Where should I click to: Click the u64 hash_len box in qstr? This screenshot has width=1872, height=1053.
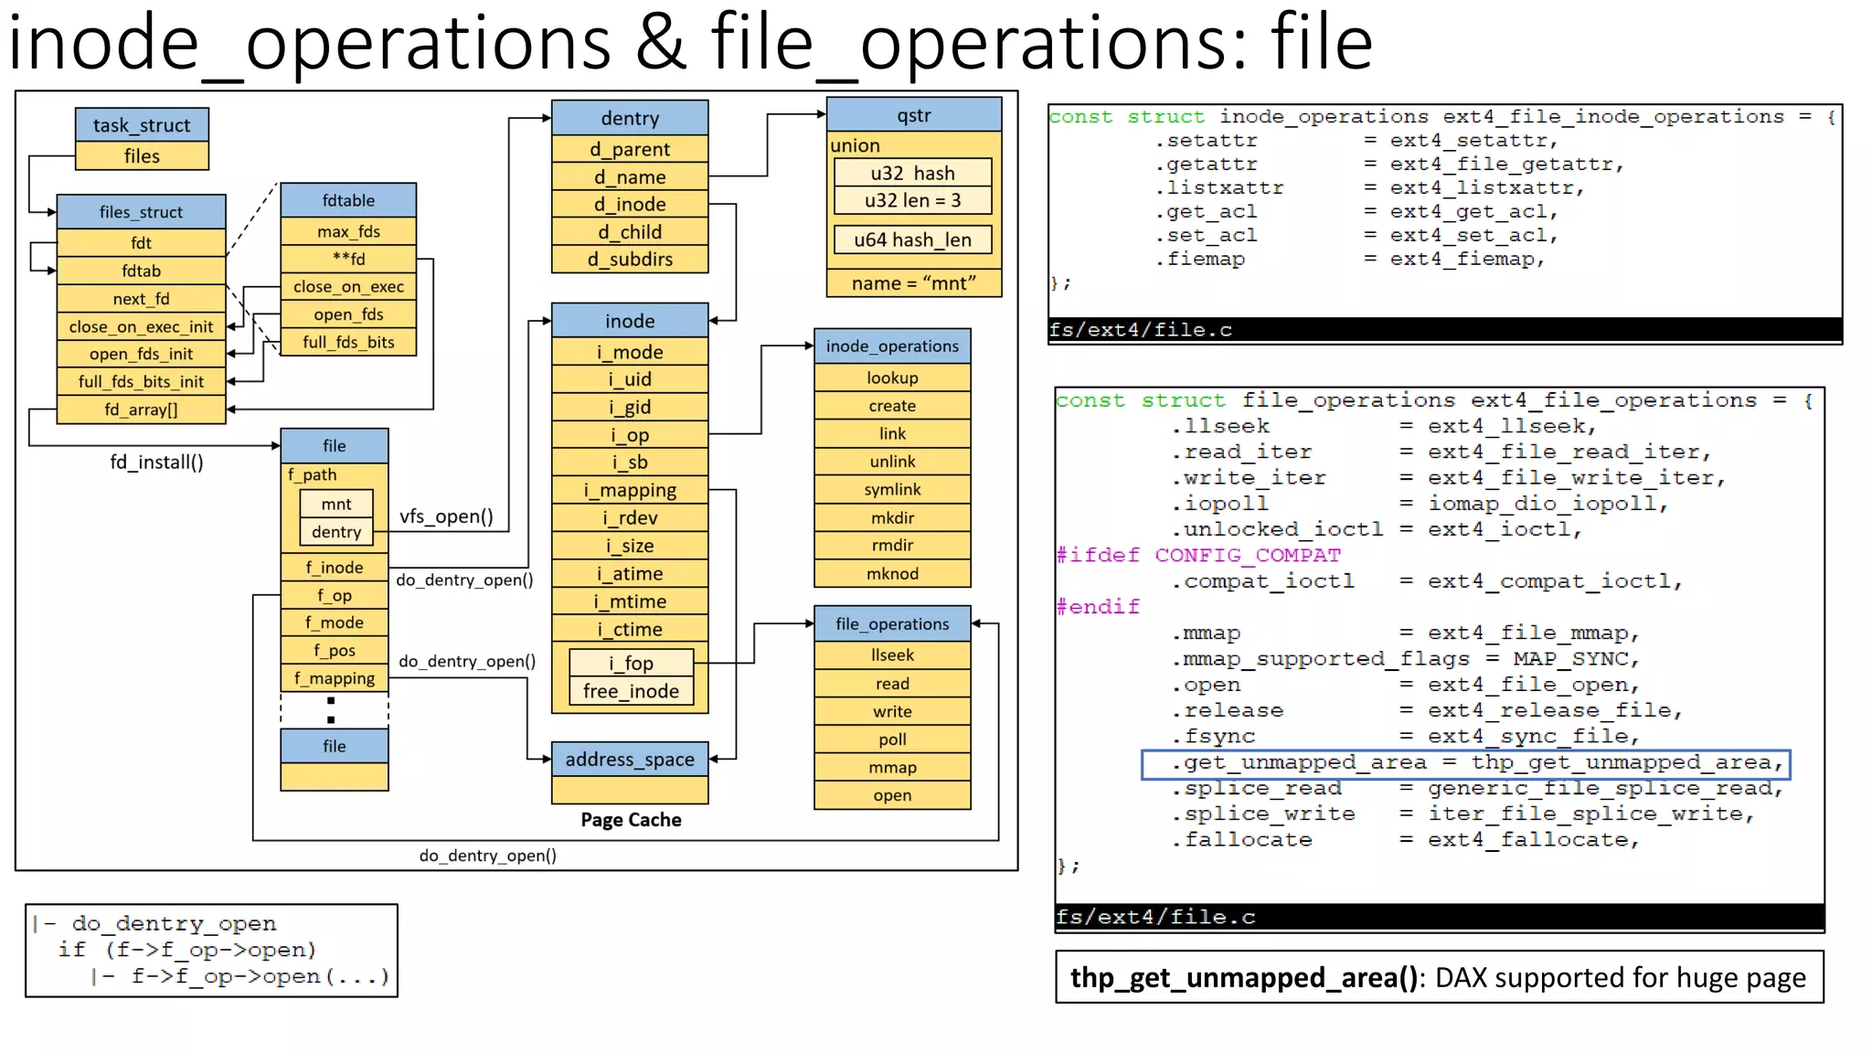tap(912, 239)
